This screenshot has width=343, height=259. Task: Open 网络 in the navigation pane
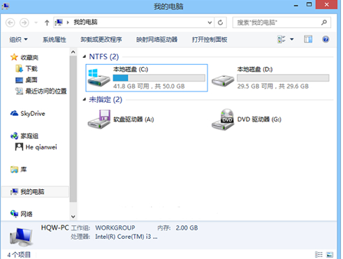[27, 214]
